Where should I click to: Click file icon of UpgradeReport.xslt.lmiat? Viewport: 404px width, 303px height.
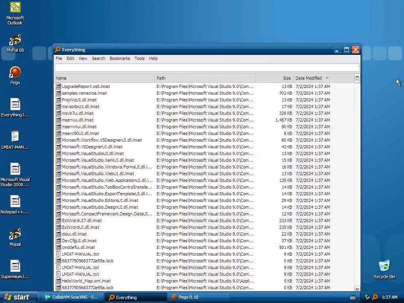[x=58, y=86]
